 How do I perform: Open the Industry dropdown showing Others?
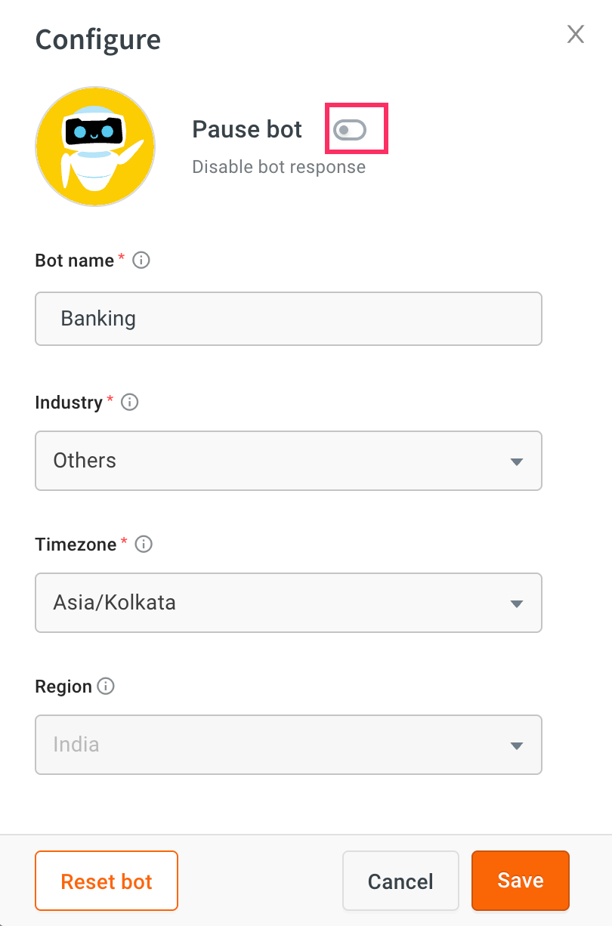(x=289, y=461)
